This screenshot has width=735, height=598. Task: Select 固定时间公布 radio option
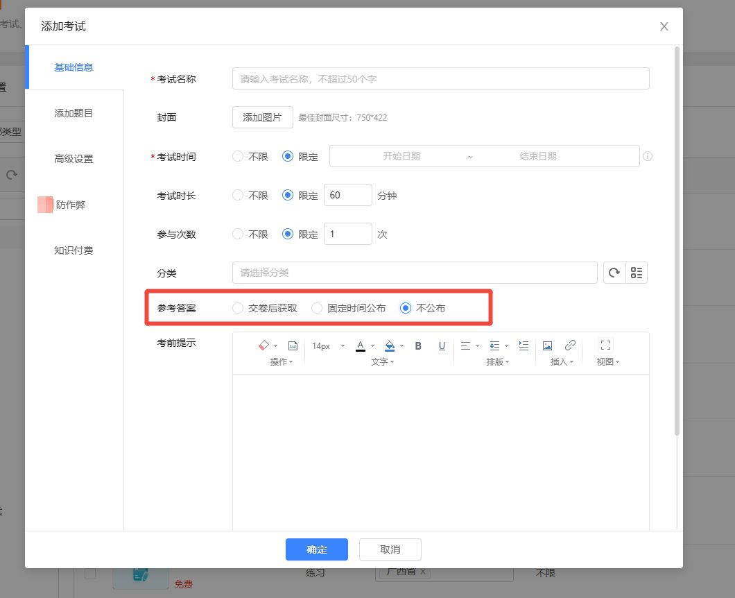pos(317,308)
